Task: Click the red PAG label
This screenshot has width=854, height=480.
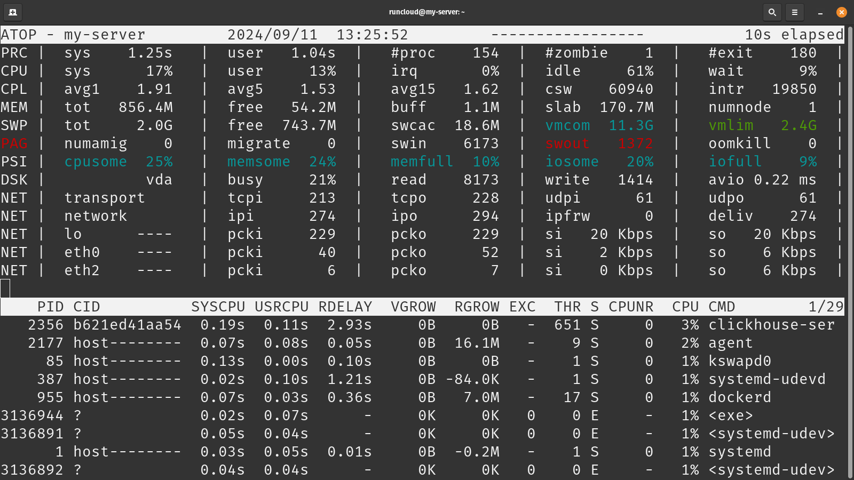Action: pos(14,143)
